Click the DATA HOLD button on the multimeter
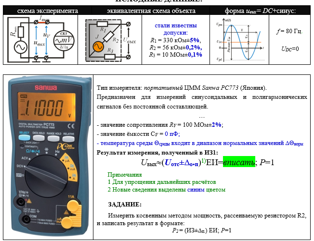 tap(39, 138)
